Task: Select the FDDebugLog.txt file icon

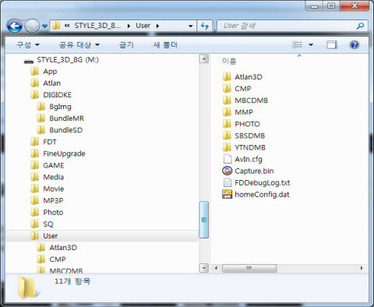Action: [228, 182]
